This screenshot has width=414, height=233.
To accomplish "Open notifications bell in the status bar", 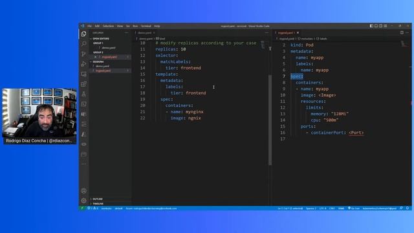I will [x=408, y=208].
